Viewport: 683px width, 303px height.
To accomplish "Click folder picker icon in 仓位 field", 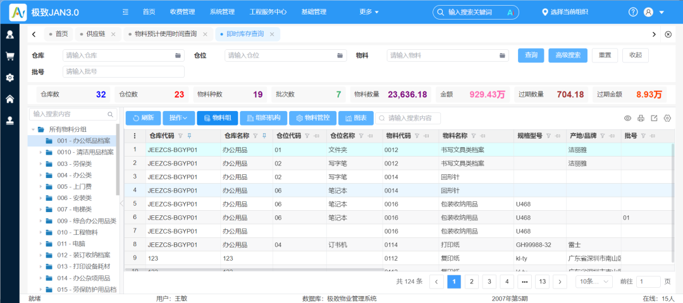I will [340, 56].
